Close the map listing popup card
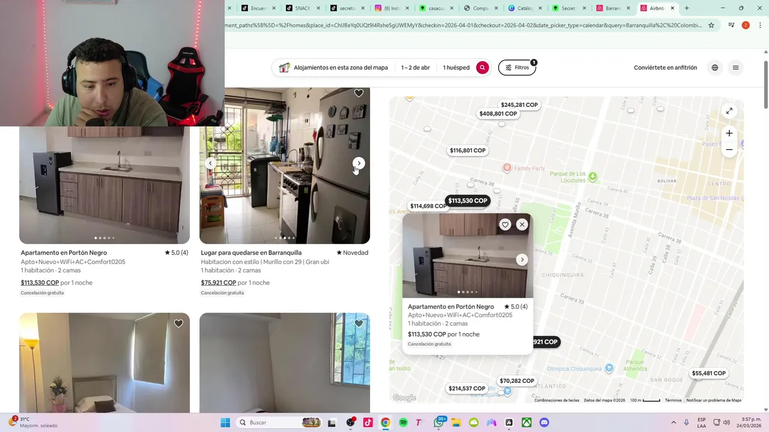Viewport: 769px width, 432px height. [521, 224]
